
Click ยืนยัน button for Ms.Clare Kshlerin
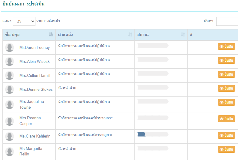pyautogui.click(x=226, y=135)
